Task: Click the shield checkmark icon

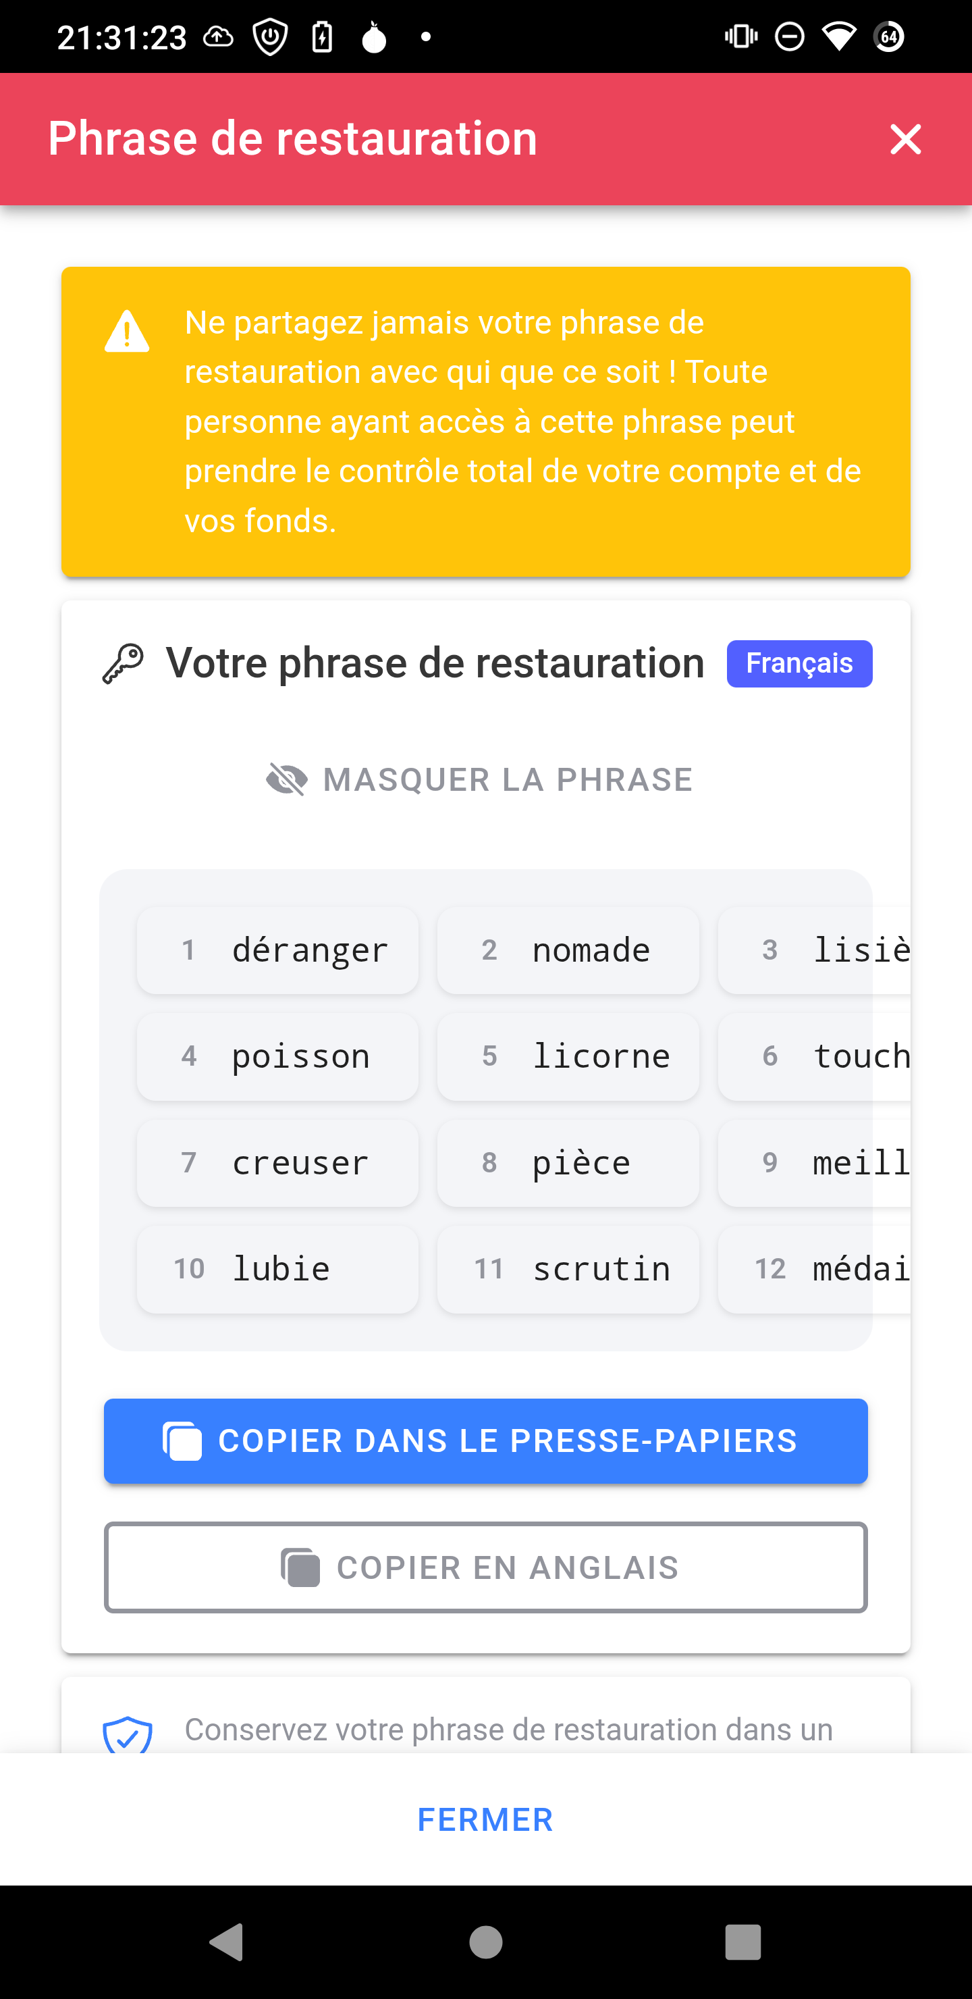Action: tap(127, 1735)
